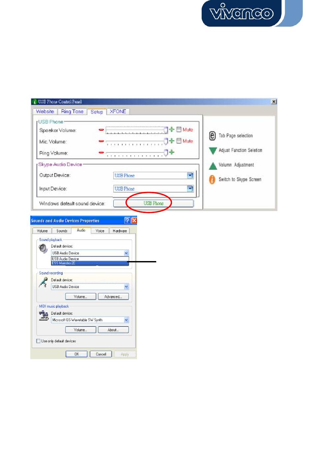
Task: Increase Ring Volume with the green plus icon
Action: (172, 152)
